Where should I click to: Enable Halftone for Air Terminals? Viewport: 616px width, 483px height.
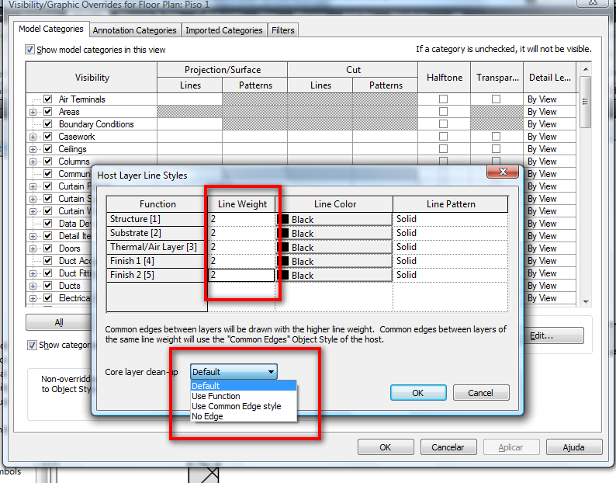click(x=444, y=99)
